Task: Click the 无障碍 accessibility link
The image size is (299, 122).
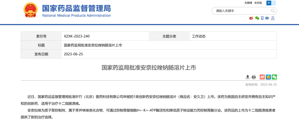Action: coord(248,3)
